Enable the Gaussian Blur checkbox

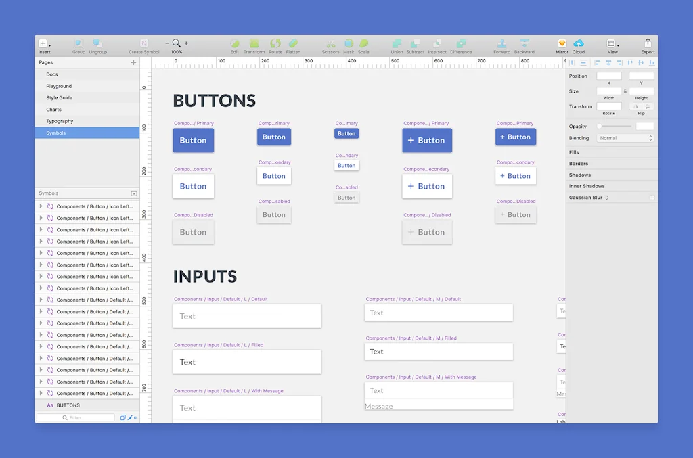652,198
